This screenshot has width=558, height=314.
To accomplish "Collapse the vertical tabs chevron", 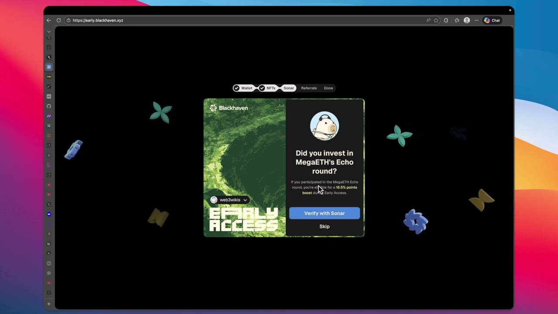I will pos(49,31).
